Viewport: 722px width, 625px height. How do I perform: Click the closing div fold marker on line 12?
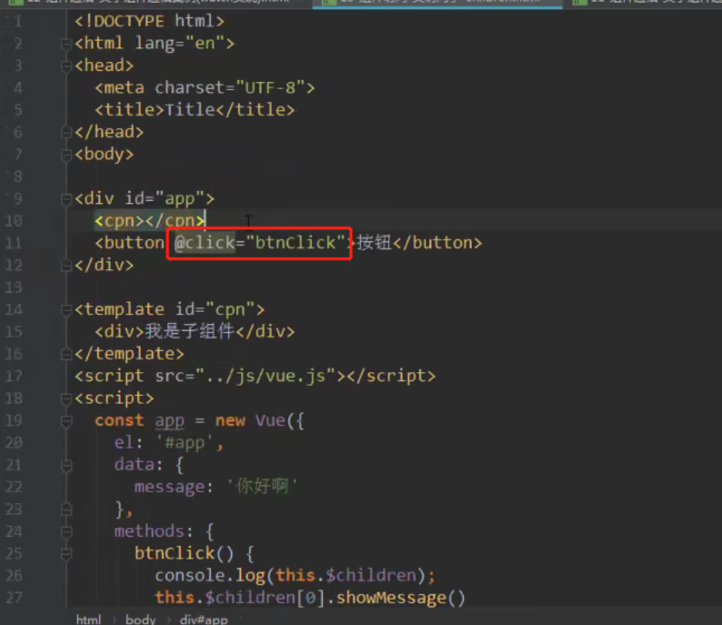point(66,266)
